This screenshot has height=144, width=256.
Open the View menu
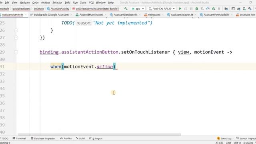(x=14, y=3)
